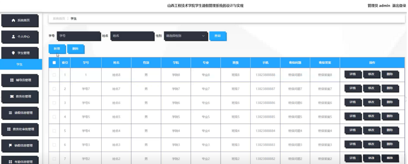The height and width of the screenshot is (164, 408).
Task: Click 删除 for the 学号4 row
Action: click(x=390, y=130)
